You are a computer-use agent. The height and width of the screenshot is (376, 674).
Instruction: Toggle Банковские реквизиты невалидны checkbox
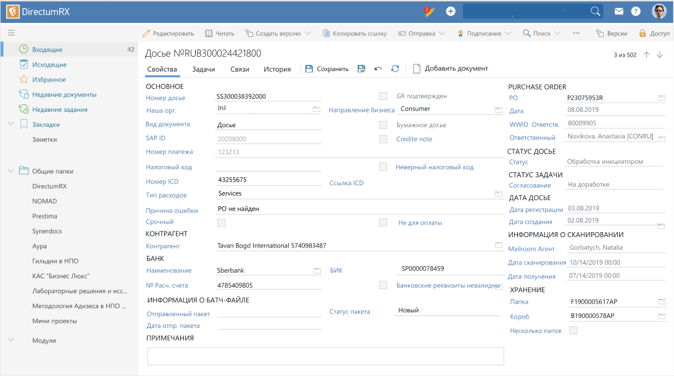coord(383,285)
